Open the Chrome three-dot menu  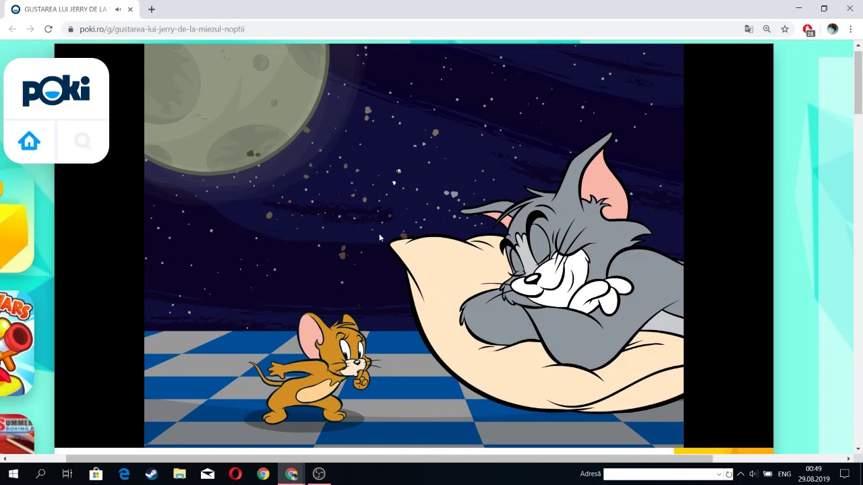851,29
